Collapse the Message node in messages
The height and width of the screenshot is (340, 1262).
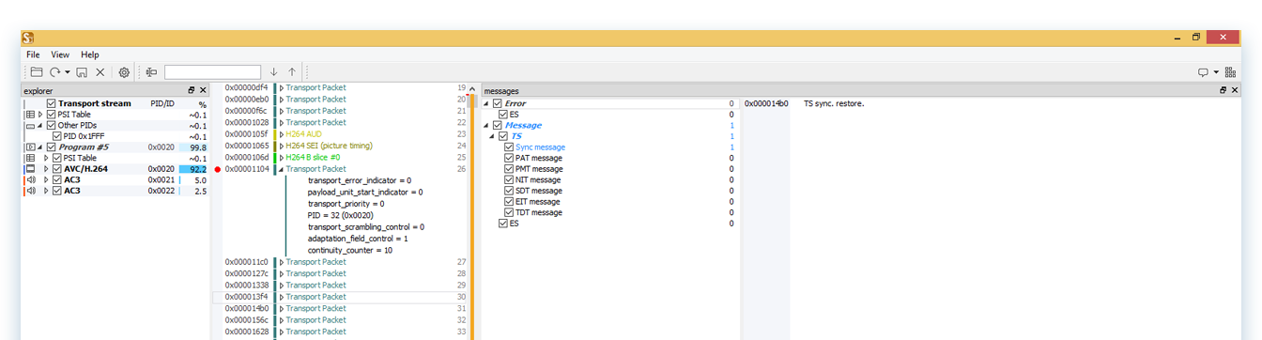pos(486,125)
